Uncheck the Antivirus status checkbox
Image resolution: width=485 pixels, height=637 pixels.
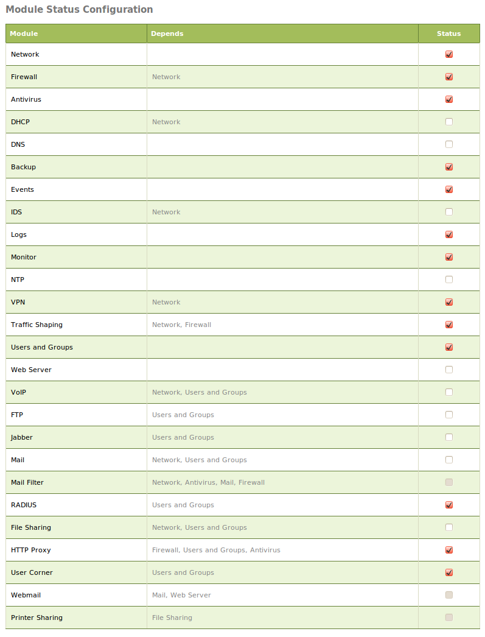(x=449, y=99)
